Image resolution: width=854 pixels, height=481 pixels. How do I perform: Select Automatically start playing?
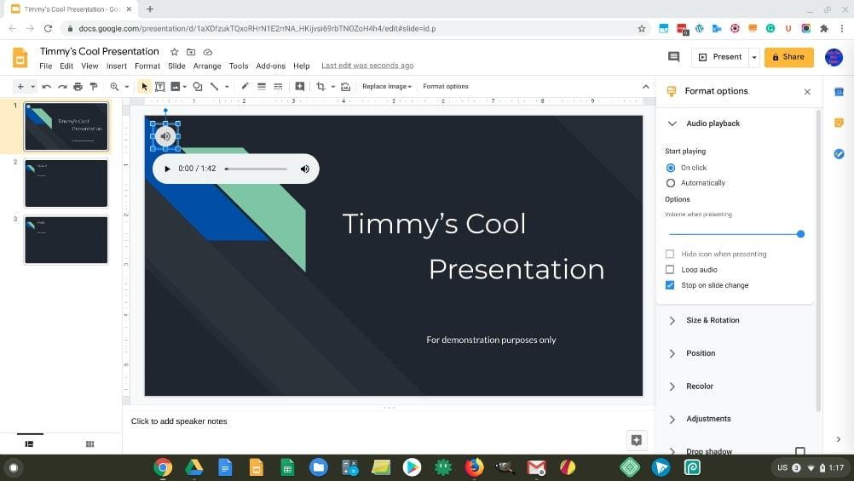pyautogui.click(x=671, y=183)
